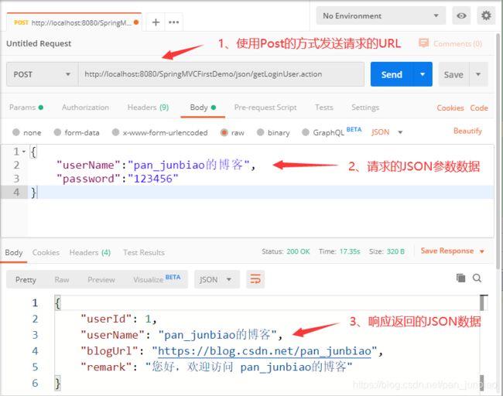The height and width of the screenshot is (396, 503).
Task: Toggle line wrap icon in response toolbar
Action: [255, 279]
